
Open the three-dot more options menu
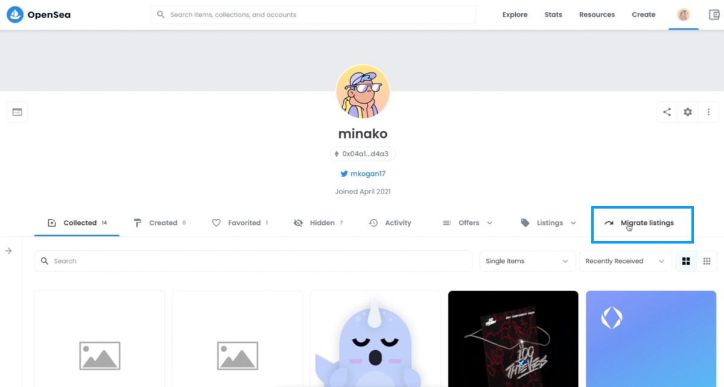pos(708,112)
